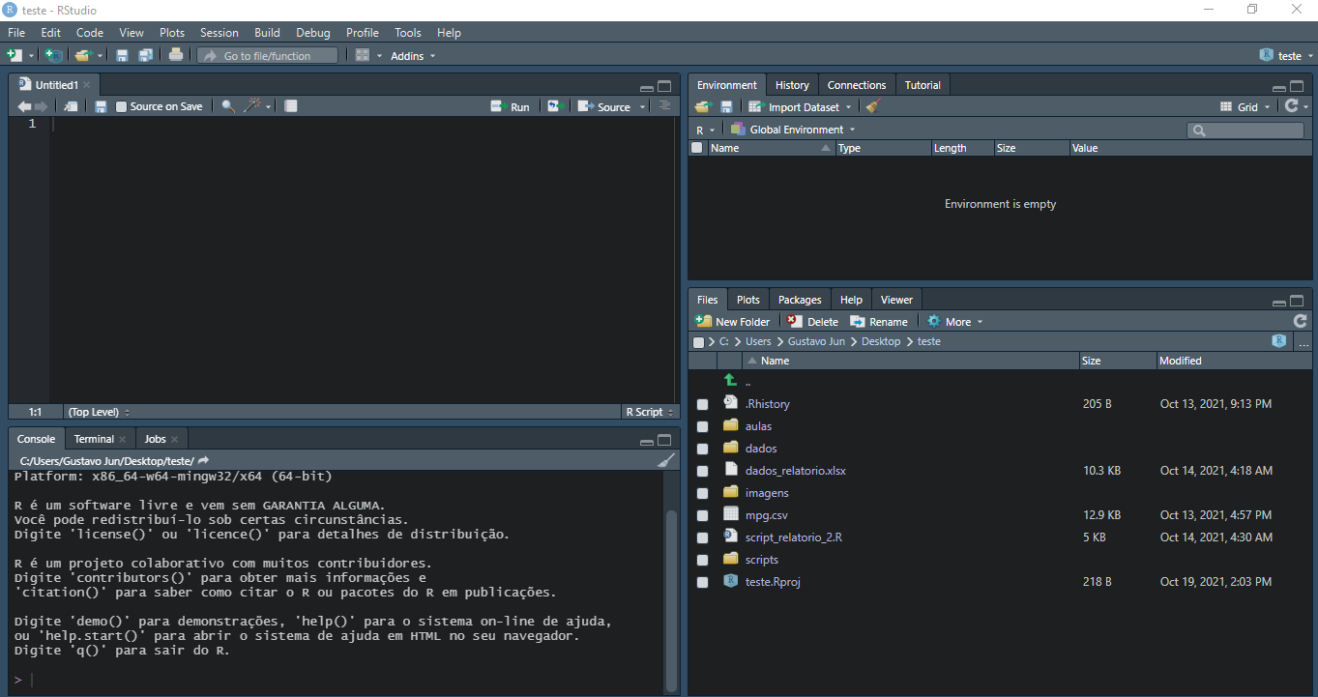
Task: Click the New File icon in main toolbar
Action: 15,55
